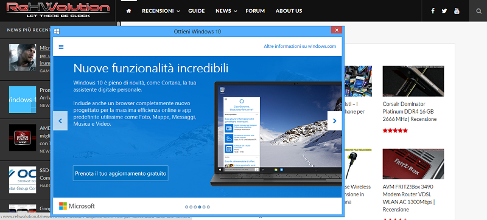Open ReHWolution Facebook page icon
This screenshot has height=220, width=487.
pos(433,11)
